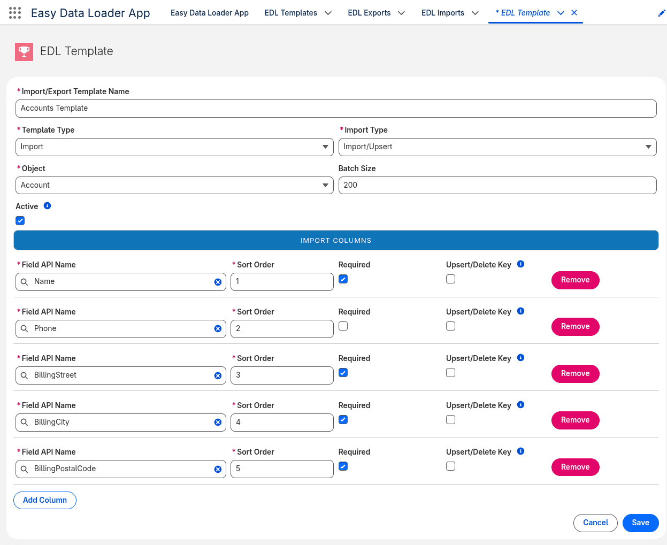Go to Easy Data Loader App tab
Image resolution: width=667 pixels, height=545 pixels.
pyautogui.click(x=210, y=13)
